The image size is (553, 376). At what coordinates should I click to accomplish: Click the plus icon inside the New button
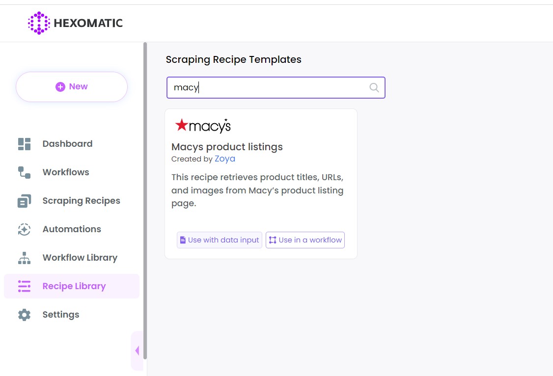(x=60, y=86)
